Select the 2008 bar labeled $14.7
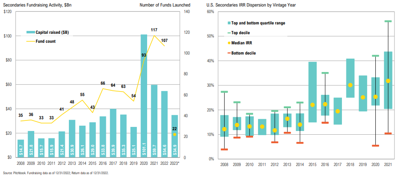The image size is (399, 177). [20, 149]
